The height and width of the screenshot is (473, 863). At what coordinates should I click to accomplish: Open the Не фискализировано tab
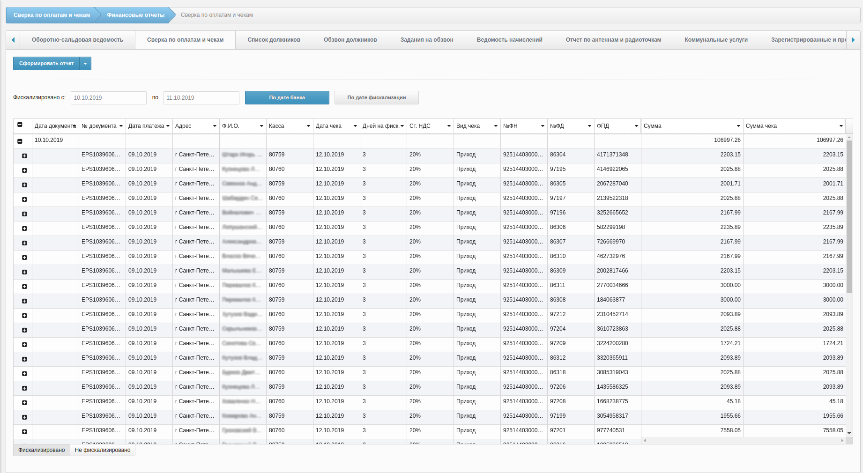point(103,450)
